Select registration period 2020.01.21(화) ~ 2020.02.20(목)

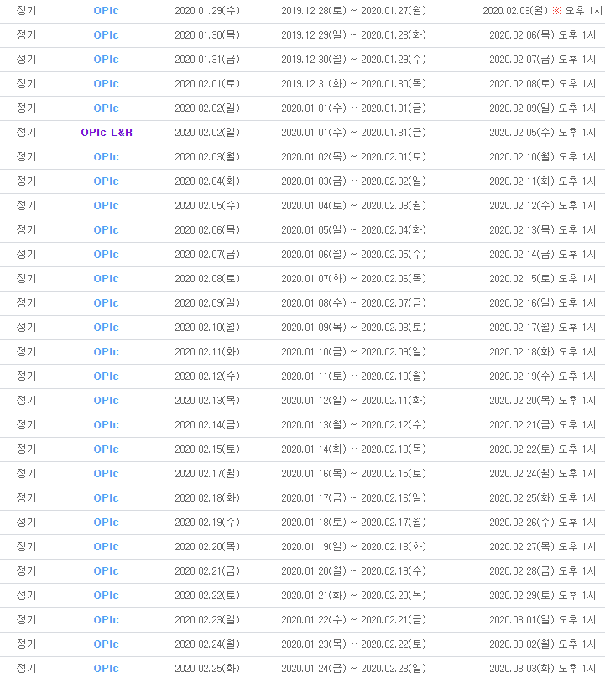tap(353, 595)
